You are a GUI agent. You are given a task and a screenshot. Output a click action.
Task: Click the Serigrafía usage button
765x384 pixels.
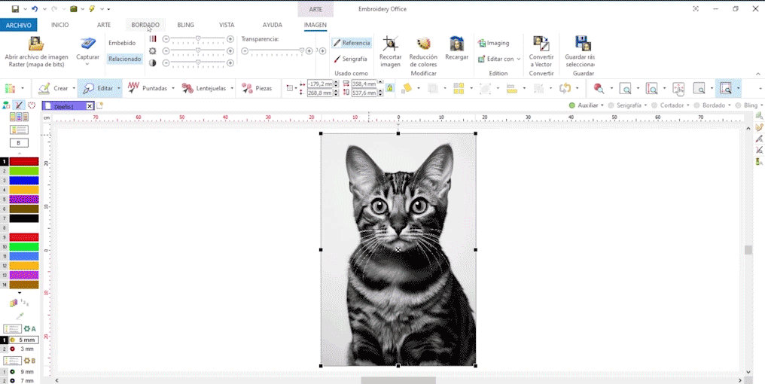tap(350, 59)
